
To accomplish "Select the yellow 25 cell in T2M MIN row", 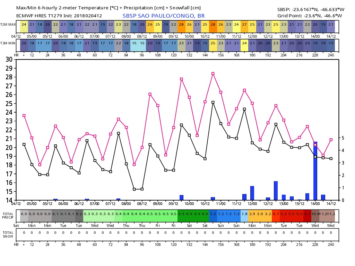I will pos(213,43).
